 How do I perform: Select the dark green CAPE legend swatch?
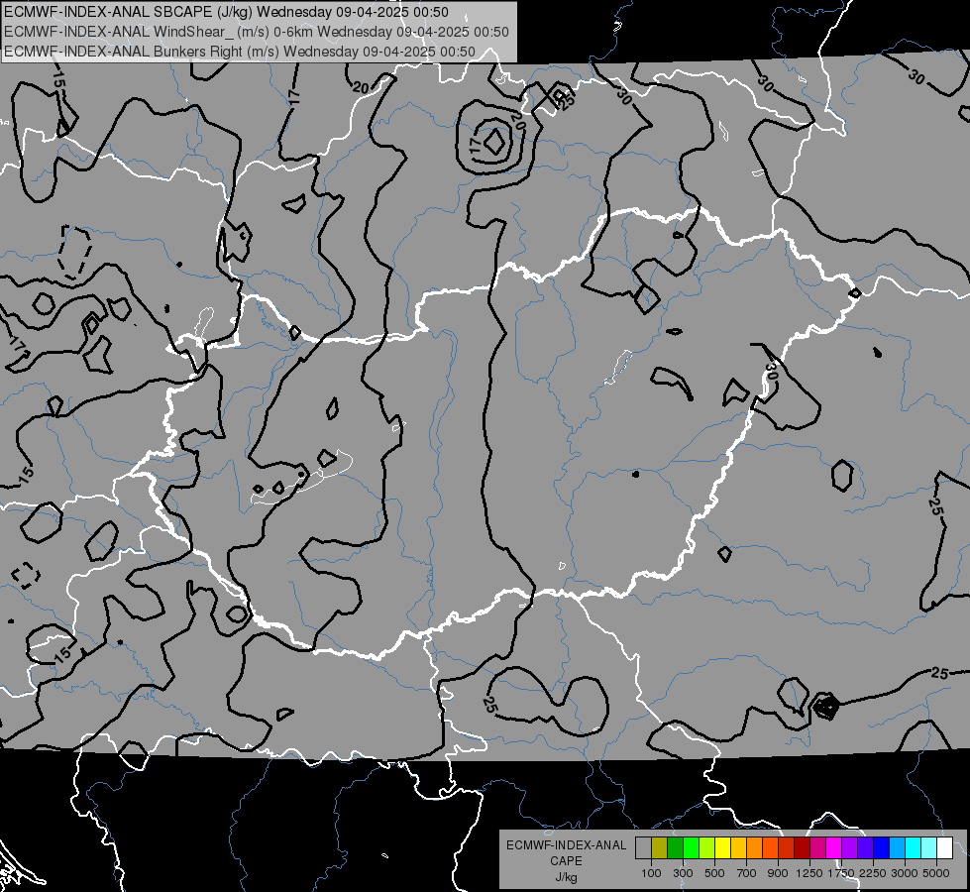pos(675,848)
